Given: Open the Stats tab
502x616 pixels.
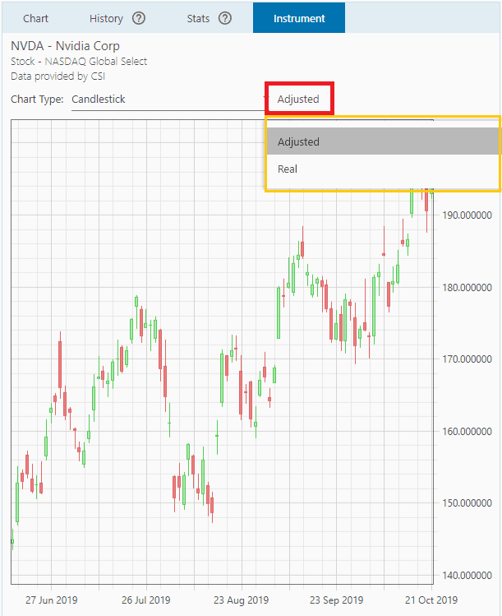Looking at the screenshot, I should point(198,18).
